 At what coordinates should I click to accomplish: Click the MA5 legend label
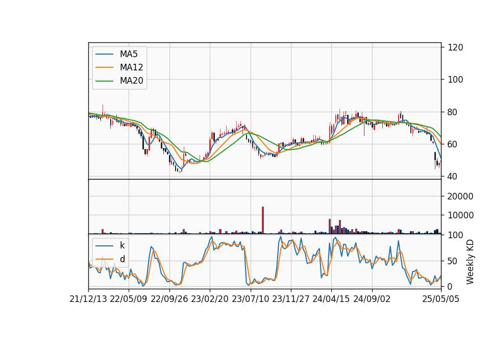click(129, 54)
